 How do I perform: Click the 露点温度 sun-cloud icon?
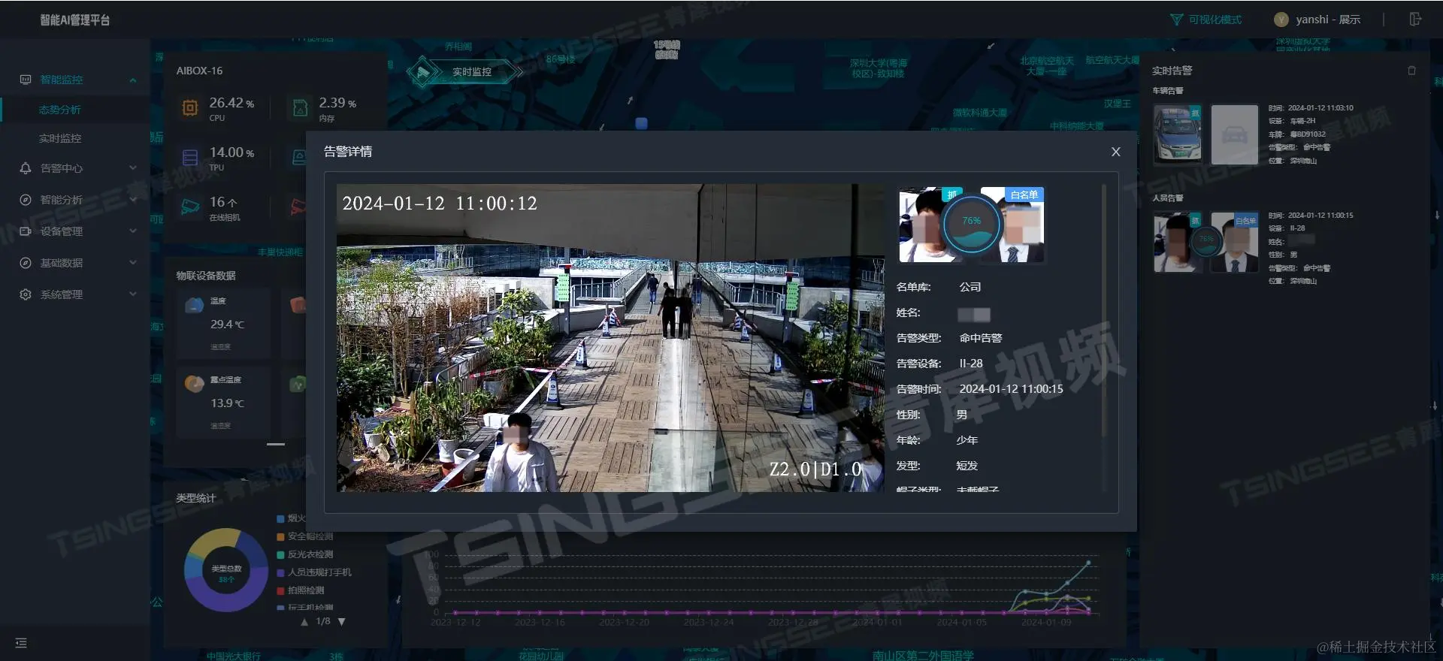pyautogui.click(x=195, y=384)
